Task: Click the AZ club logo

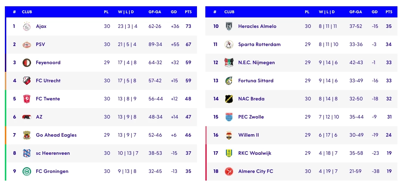Action: click(x=26, y=117)
